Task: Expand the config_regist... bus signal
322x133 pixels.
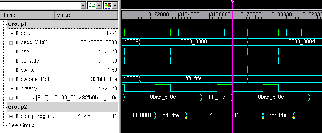Action: click(x=11, y=116)
